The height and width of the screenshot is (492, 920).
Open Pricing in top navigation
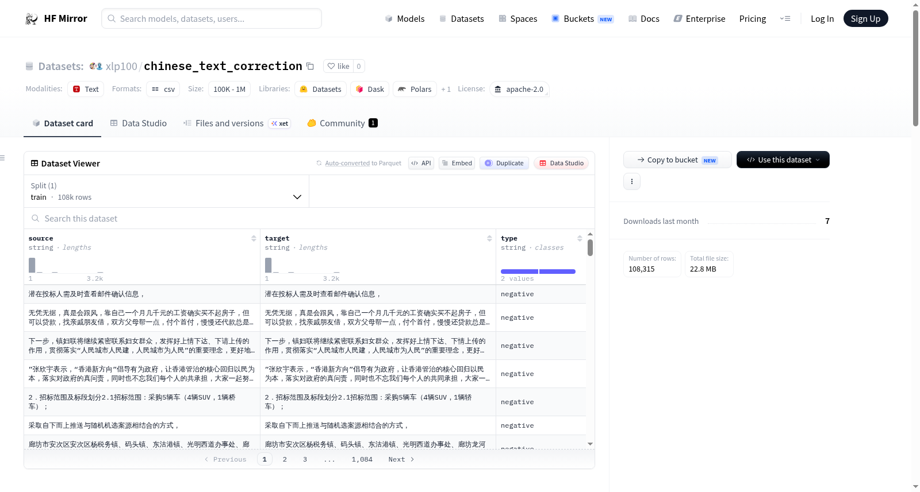point(753,18)
